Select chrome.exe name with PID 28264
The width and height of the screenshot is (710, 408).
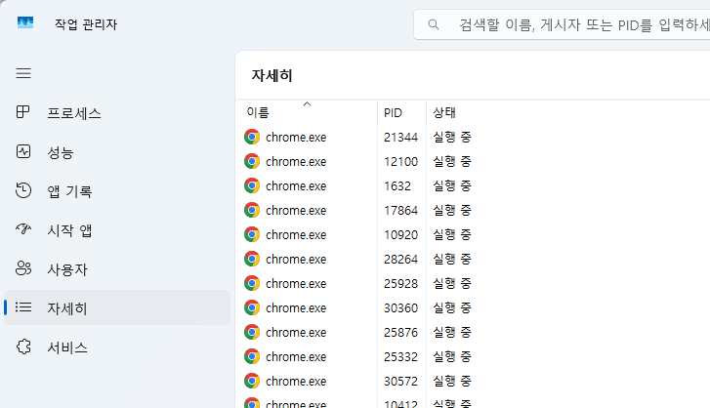coord(296,260)
